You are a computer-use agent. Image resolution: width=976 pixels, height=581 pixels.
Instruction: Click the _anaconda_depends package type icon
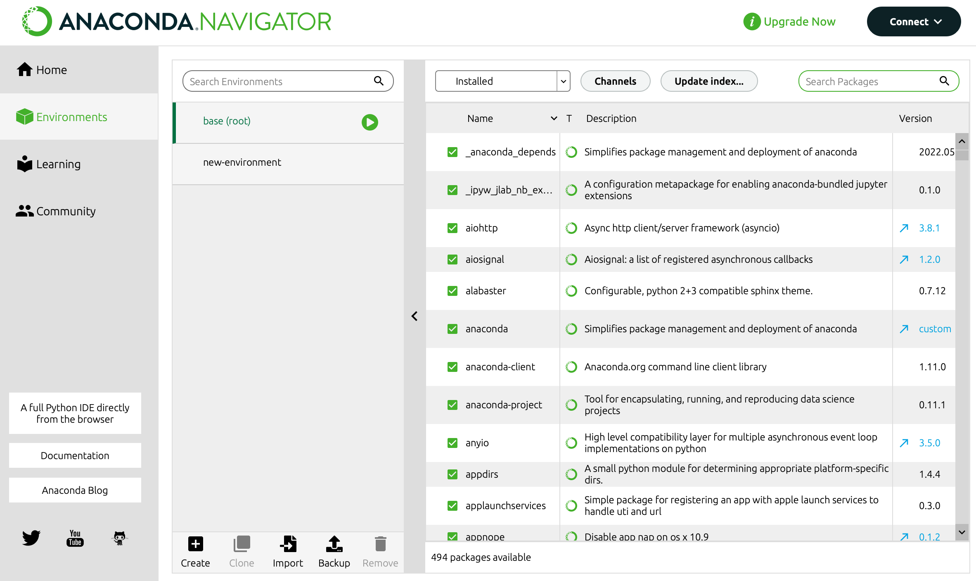tap(571, 152)
